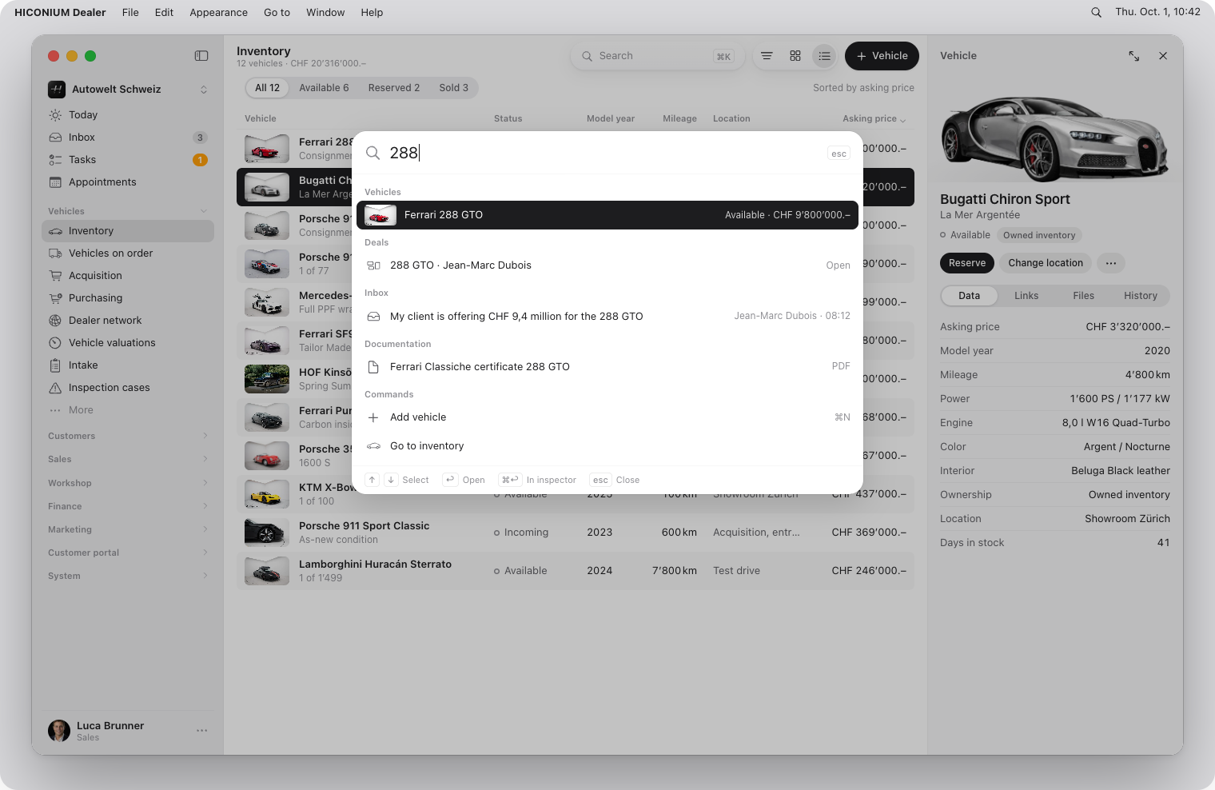Image resolution: width=1215 pixels, height=790 pixels.
Task: Go to Tasks in the sidebar
Action: point(128,160)
